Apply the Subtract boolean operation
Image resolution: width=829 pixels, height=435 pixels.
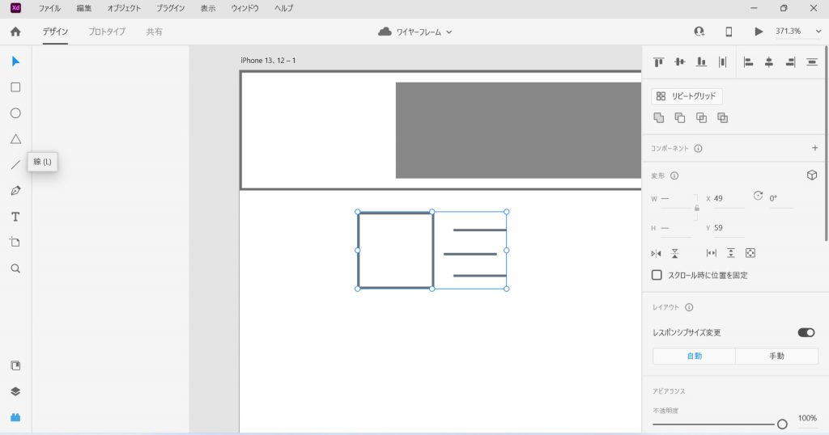coord(680,118)
